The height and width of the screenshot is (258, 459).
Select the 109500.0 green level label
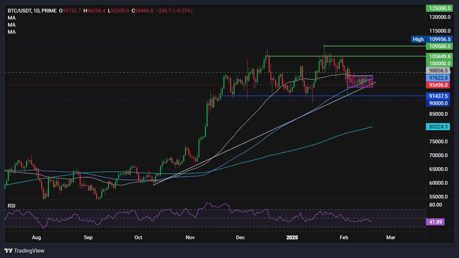click(440, 46)
